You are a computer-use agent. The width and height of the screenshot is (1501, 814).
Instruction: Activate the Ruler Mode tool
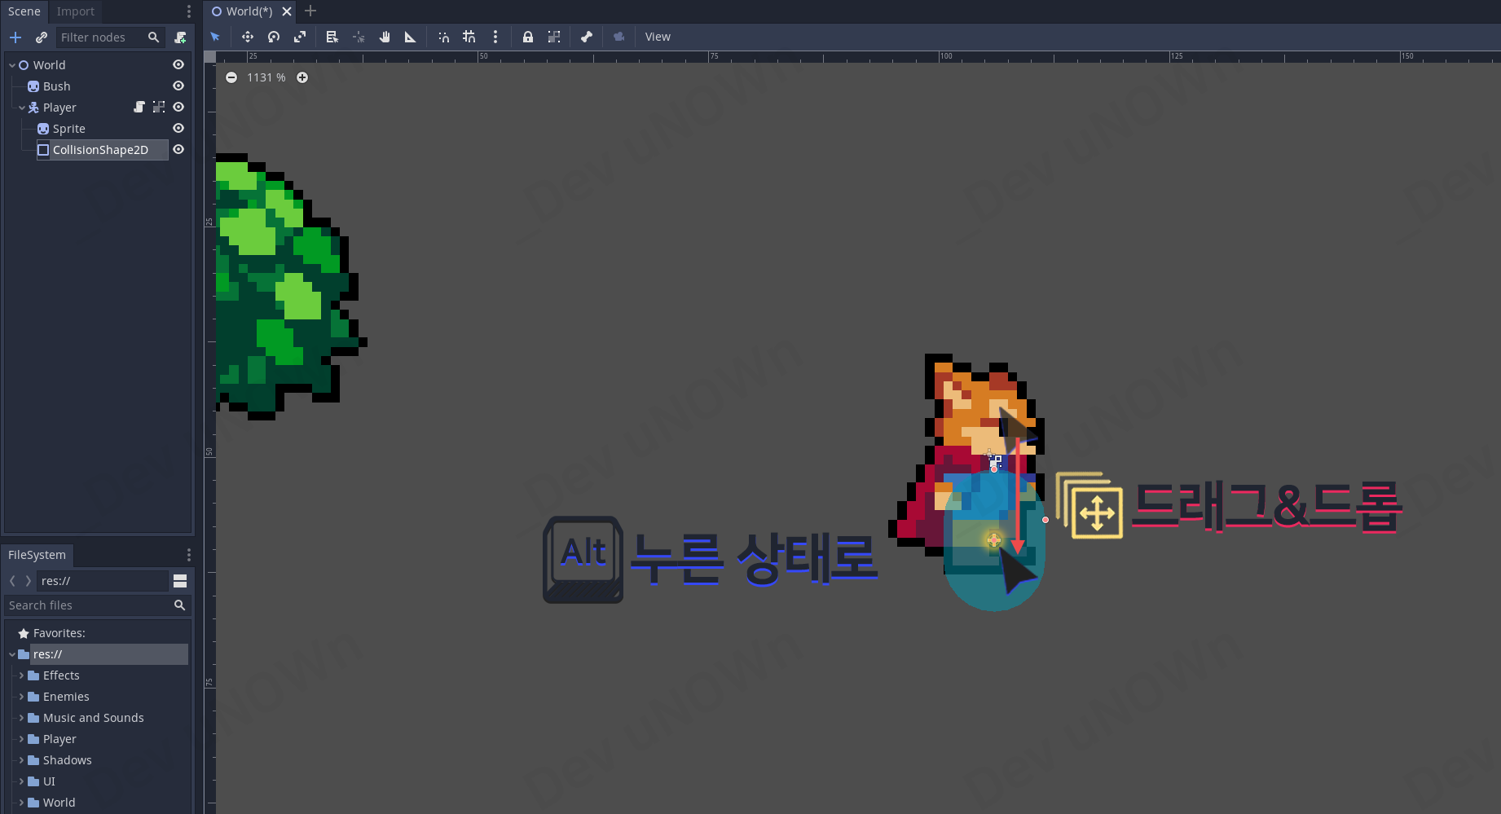(x=411, y=37)
